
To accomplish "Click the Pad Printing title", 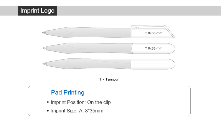I will pos(68,92).
